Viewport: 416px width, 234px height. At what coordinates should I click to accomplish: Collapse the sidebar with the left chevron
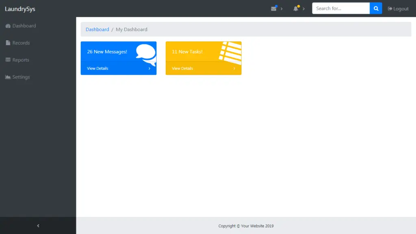tap(38, 225)
